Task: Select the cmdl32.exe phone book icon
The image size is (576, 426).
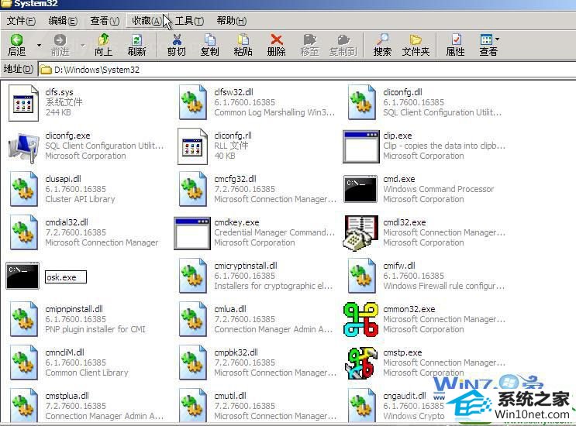Action: point(361,233)
